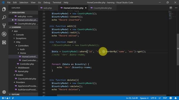Open the Search view in activity bar
The height and width of the screenshot is (100, 179).
[4, 17]
